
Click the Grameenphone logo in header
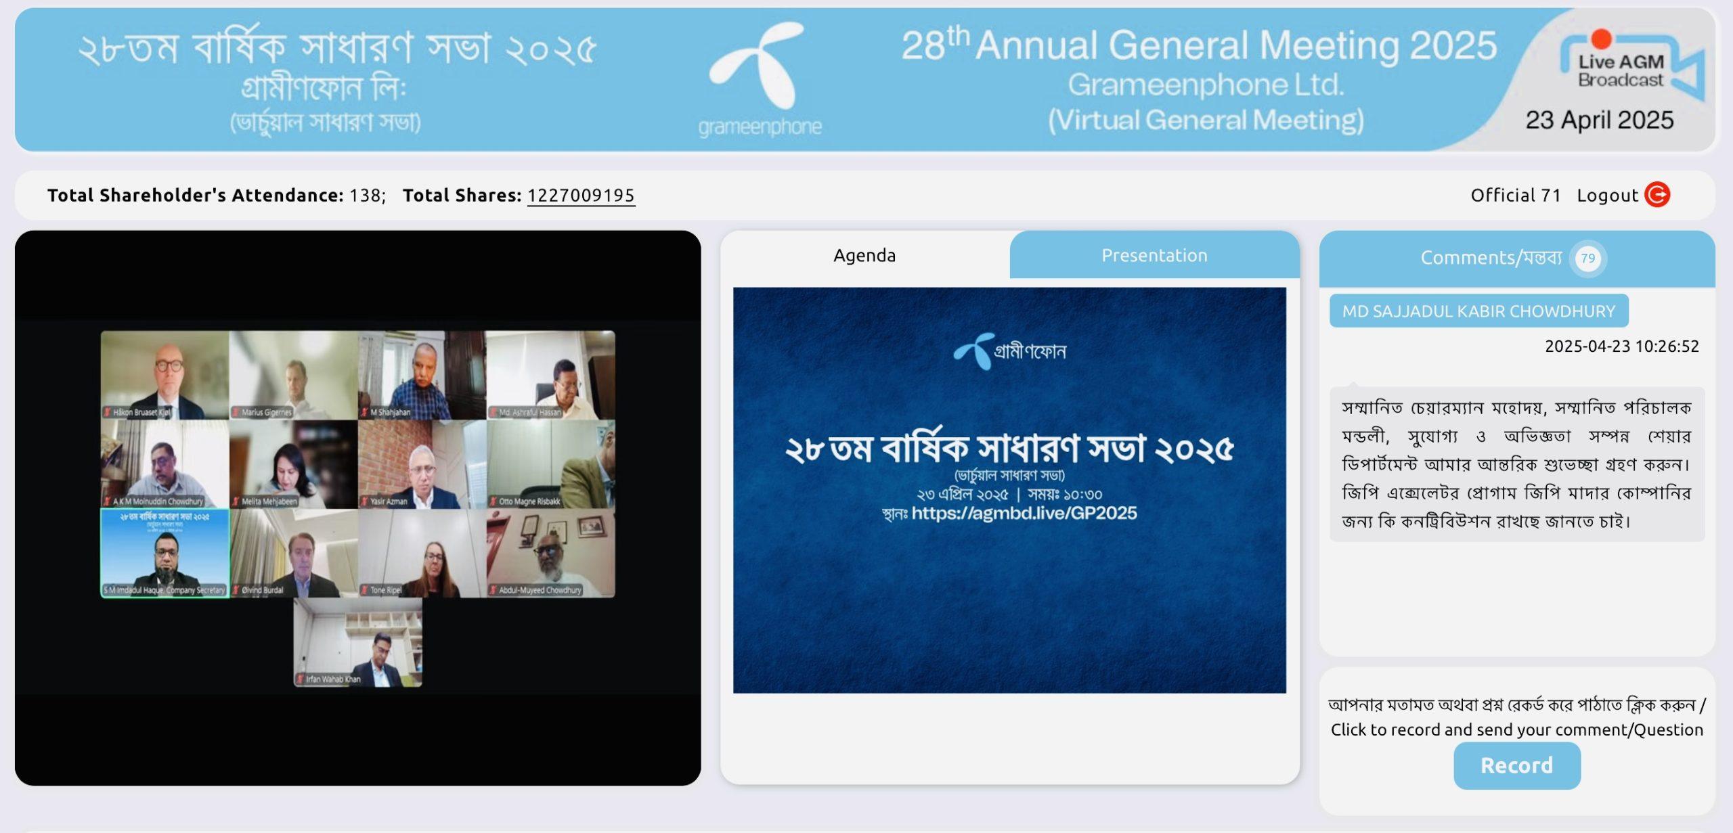(760, 80)
